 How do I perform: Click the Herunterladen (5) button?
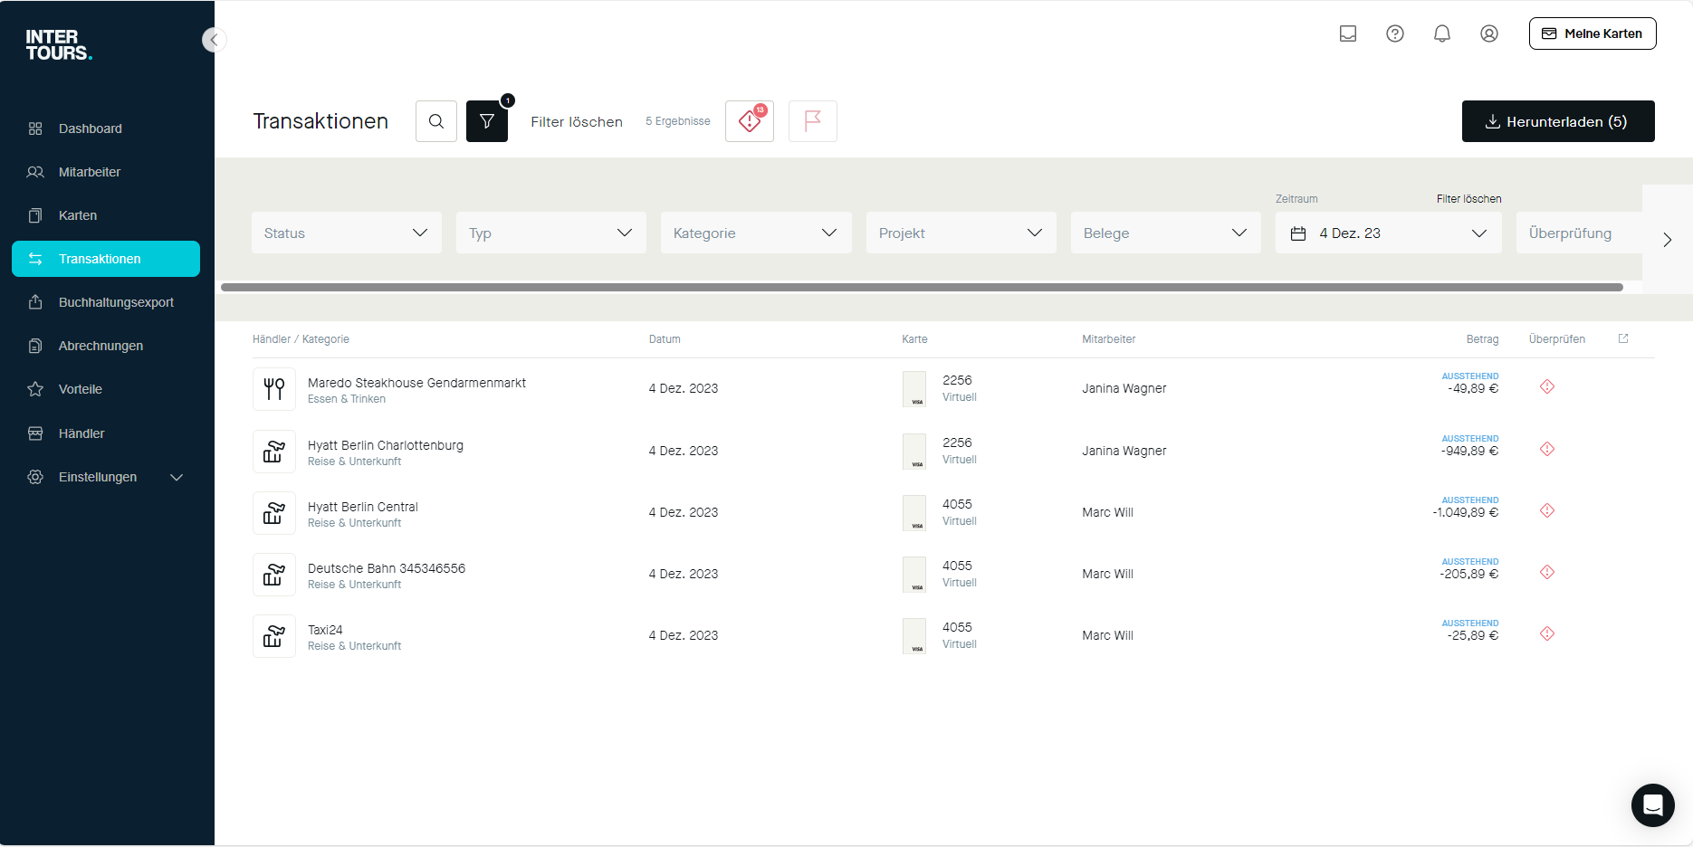1557,121
